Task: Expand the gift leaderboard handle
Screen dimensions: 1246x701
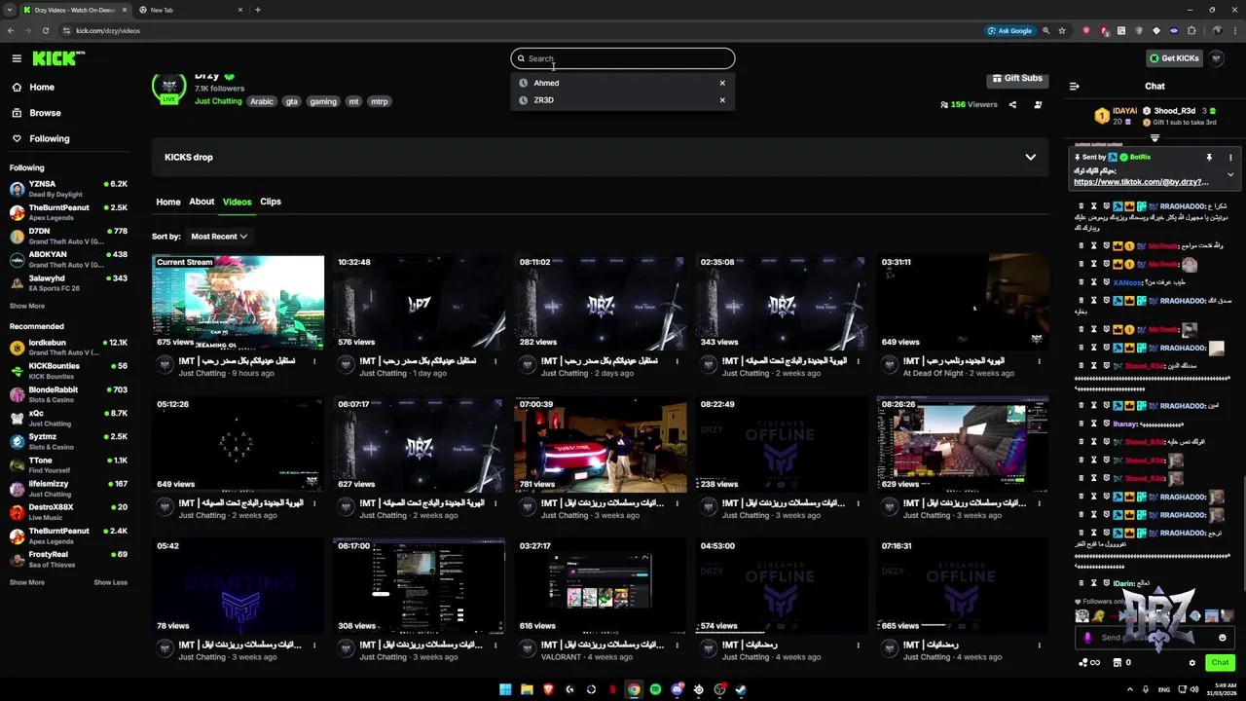Action: tap(1154, 138)
